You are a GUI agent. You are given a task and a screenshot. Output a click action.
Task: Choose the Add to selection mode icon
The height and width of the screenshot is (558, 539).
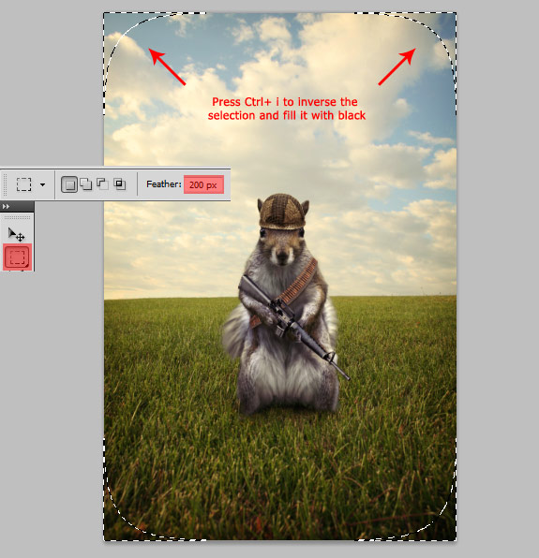pos(86,184)
